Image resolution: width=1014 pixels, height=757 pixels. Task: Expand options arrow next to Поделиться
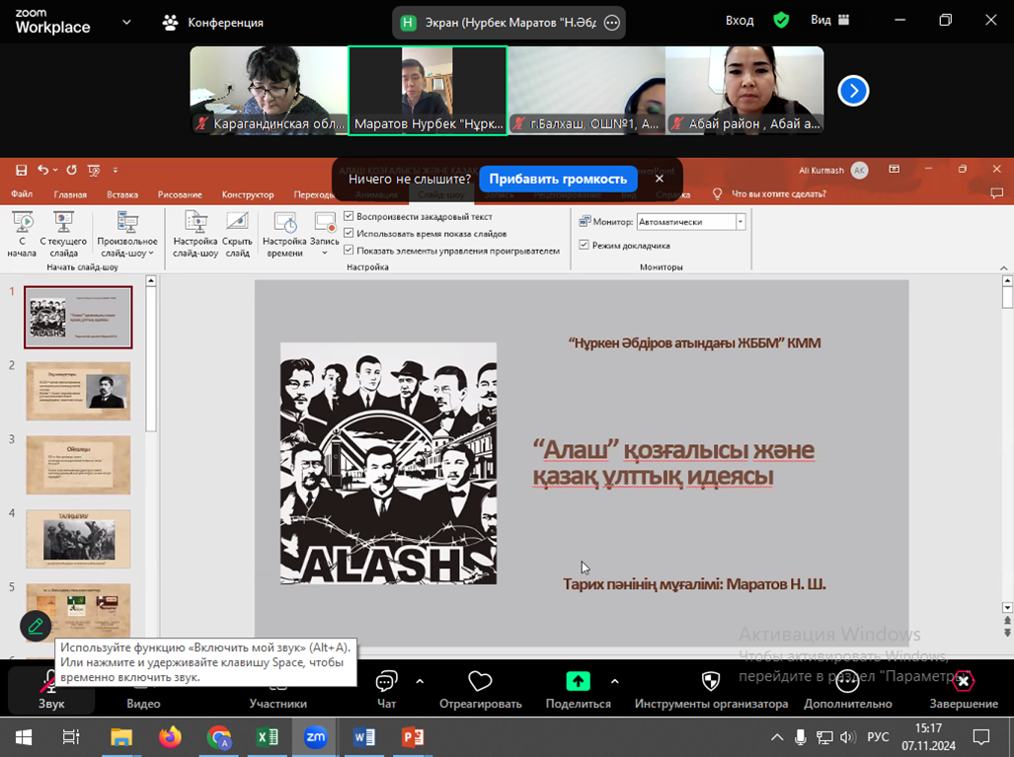[614, 681]
